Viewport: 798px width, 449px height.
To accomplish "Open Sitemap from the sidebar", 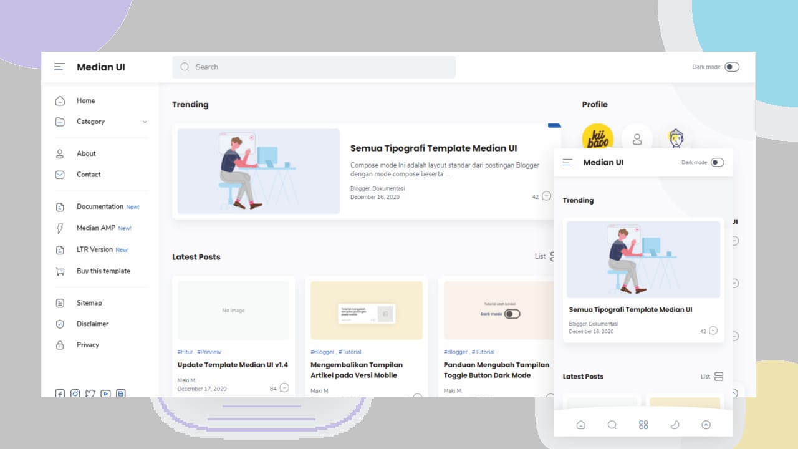I will (x=89, y=303).
